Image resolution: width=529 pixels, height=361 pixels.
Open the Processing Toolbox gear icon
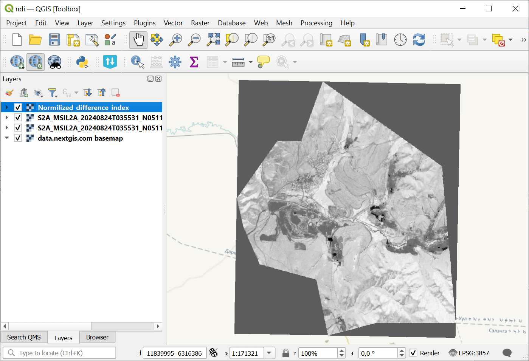[x=175, y=62]
